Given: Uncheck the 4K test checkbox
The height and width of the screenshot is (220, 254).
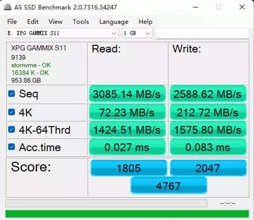Looking at the screenshot, I should (12, 112).
